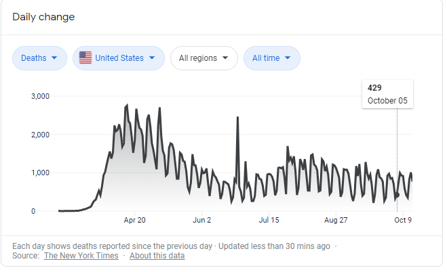Image resolution: width=447 pixels, height=272 pixels.
Task: Open the About this data link
Action: (x=157, y=256)
